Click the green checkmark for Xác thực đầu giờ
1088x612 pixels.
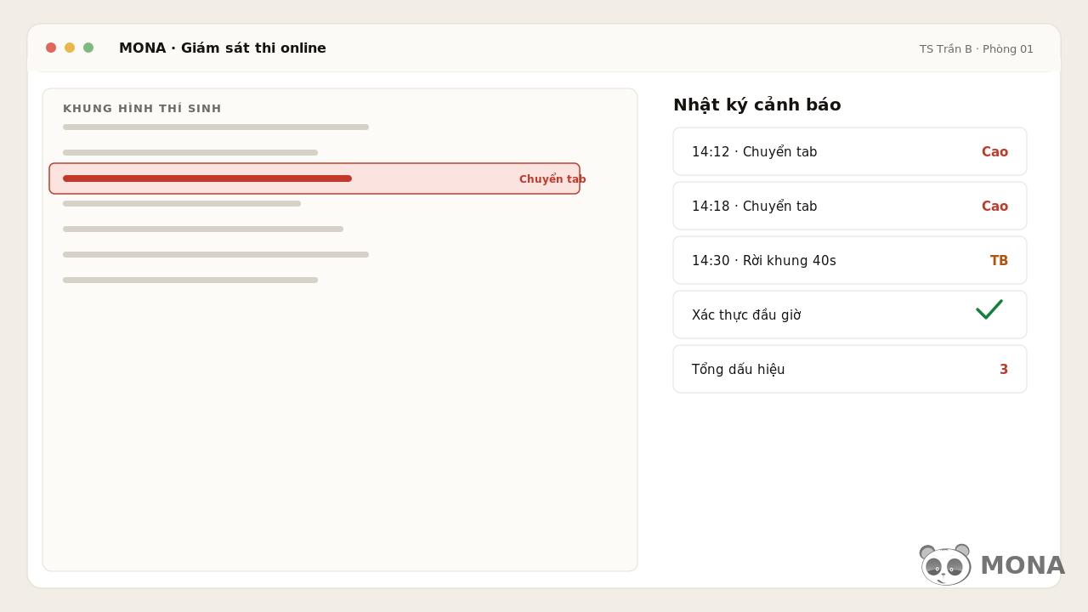click(989, 309)
